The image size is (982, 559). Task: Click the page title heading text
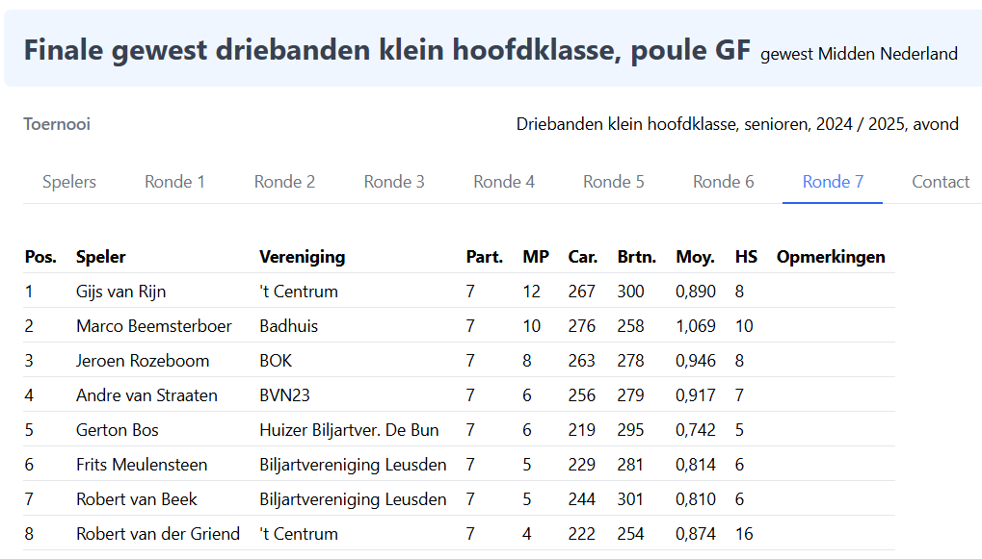pyautogui.click(x=386, y=50)
